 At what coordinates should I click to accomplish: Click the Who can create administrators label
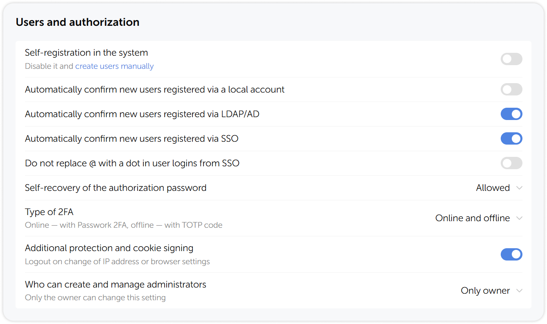coord(115,284)
